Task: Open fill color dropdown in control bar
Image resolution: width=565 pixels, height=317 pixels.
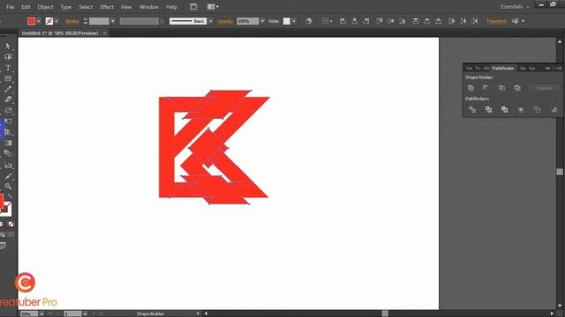Action: [x=39, y=21]
